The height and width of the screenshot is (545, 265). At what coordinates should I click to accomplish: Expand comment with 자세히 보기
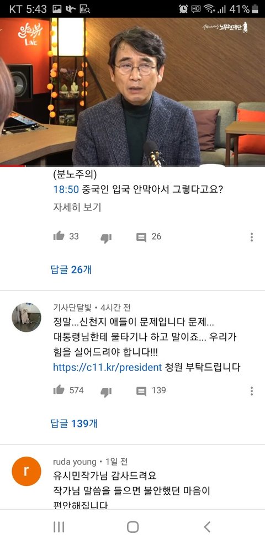[77, 208]
